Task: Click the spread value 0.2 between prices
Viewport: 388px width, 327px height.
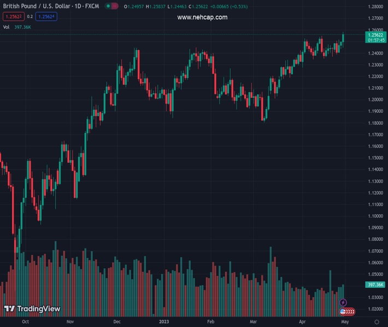Action: click(30, 16)
